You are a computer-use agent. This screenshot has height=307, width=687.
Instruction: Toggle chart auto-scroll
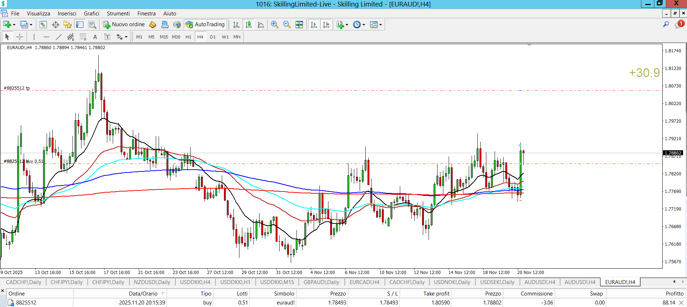pos(314,24)
